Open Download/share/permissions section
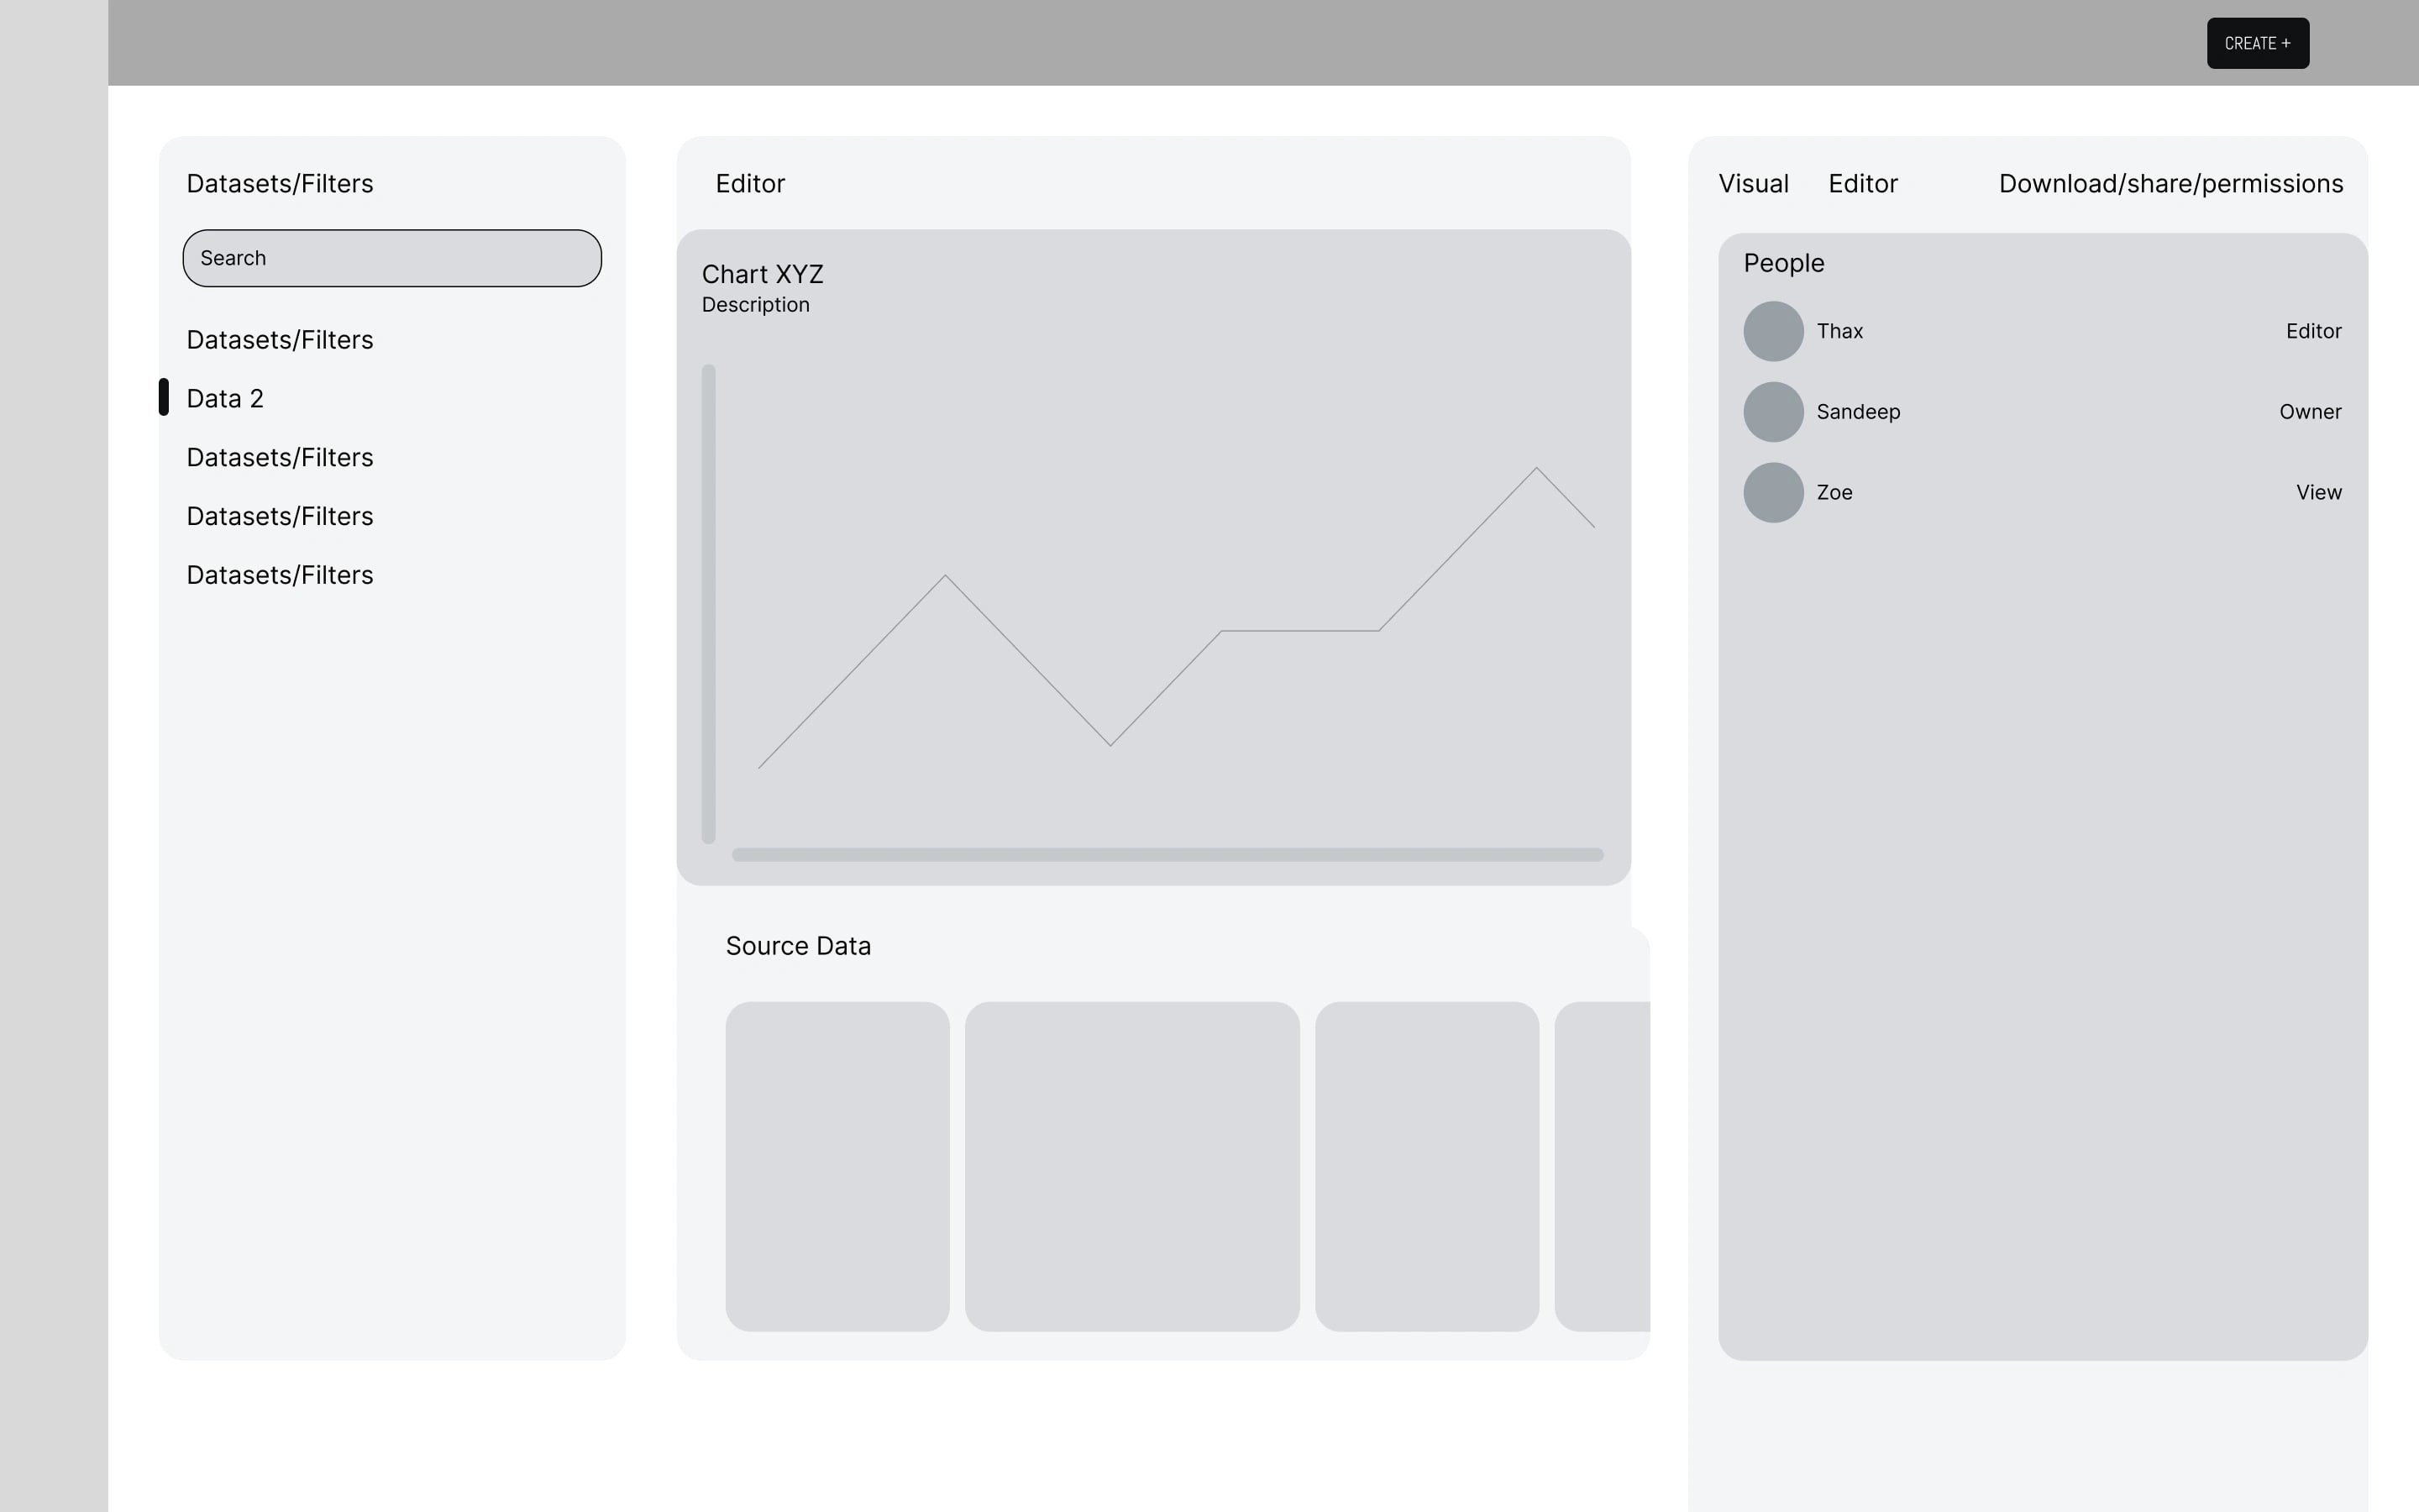The height and width of the screenshot is (1512, 2419). tap(2170, 183)
